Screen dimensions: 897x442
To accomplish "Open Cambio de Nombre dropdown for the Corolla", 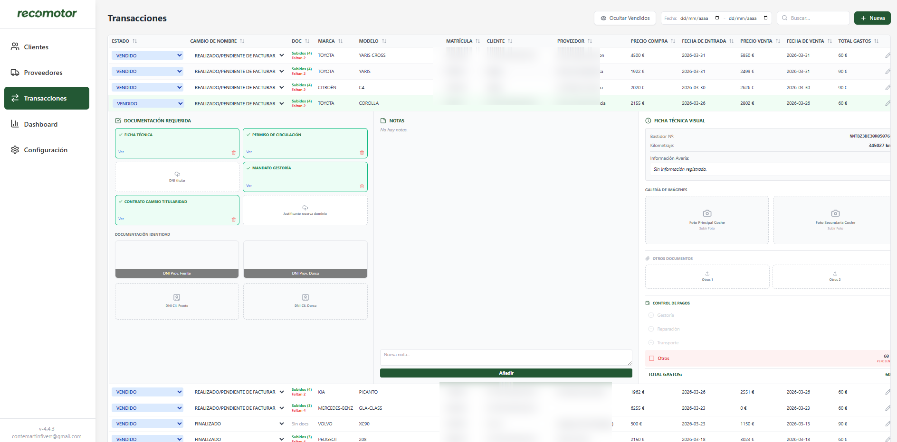I will 239,103.
